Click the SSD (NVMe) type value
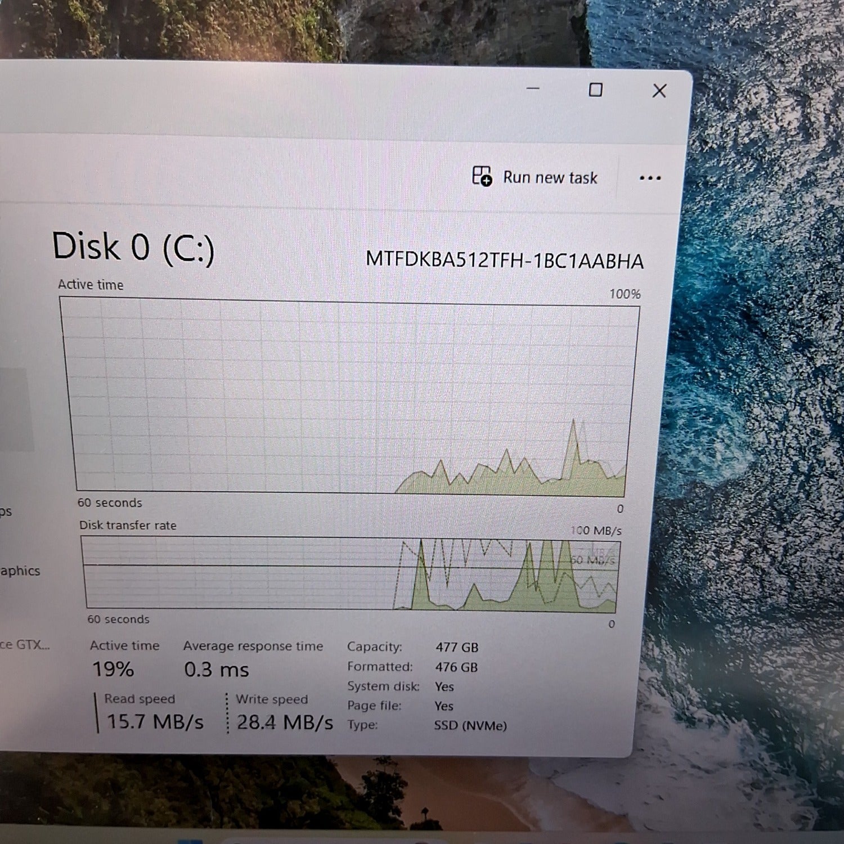The height and width of the screenshot is (844, 844). (x=470, y=725)
